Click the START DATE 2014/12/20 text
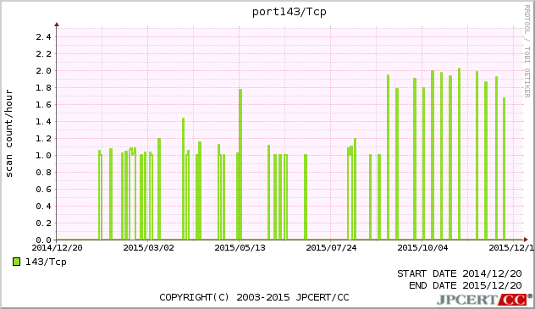The image size is (535, 309). (460, 273)
